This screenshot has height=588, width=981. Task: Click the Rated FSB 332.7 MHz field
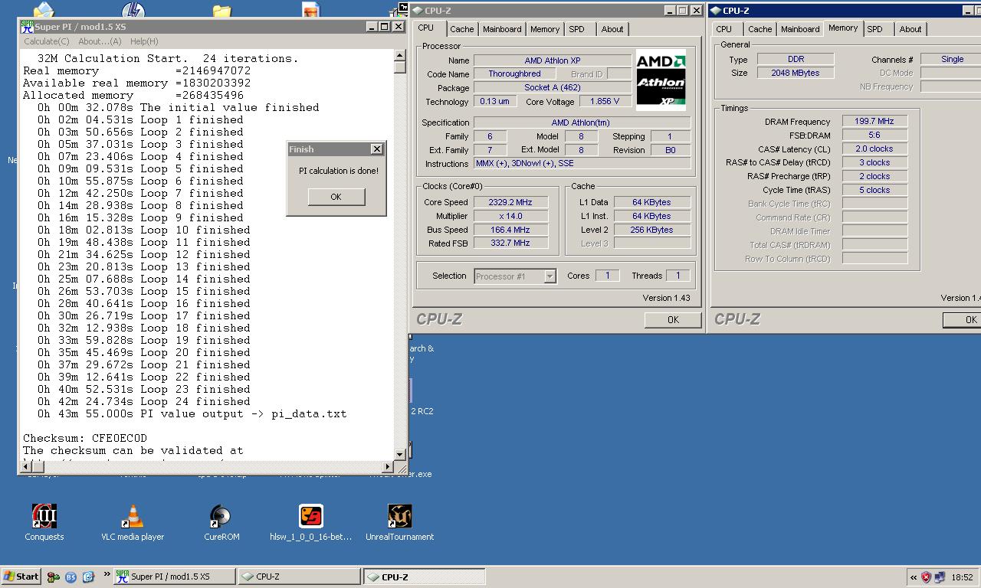tap(510, 243)
